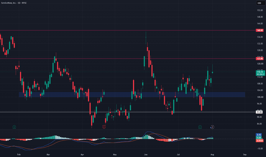The width and height of the screenshot is (266, 157).
Task: Click the 144.00 price scale tick
Action: 260,24
